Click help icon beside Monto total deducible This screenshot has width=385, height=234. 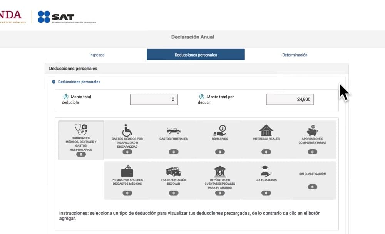(65, 97)
